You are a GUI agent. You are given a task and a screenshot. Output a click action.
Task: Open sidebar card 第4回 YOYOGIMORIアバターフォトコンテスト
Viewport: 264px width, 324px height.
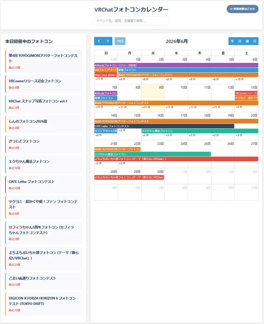click(43, 61)
